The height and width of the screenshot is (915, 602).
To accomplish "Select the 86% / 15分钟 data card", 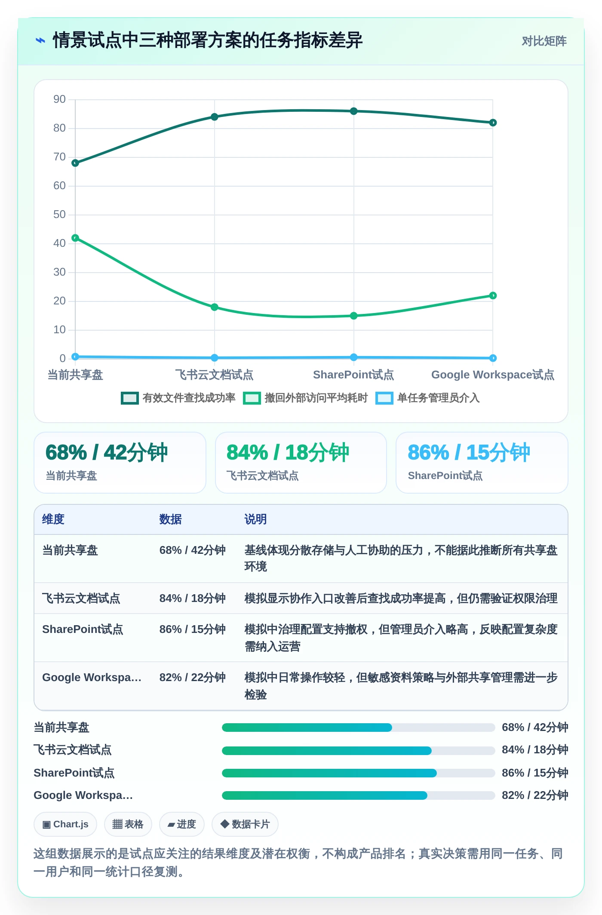I will pos(482,463).
